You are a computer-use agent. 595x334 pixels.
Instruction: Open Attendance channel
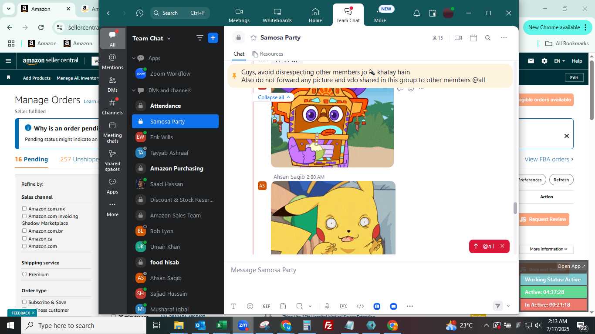tap(175, 106)
